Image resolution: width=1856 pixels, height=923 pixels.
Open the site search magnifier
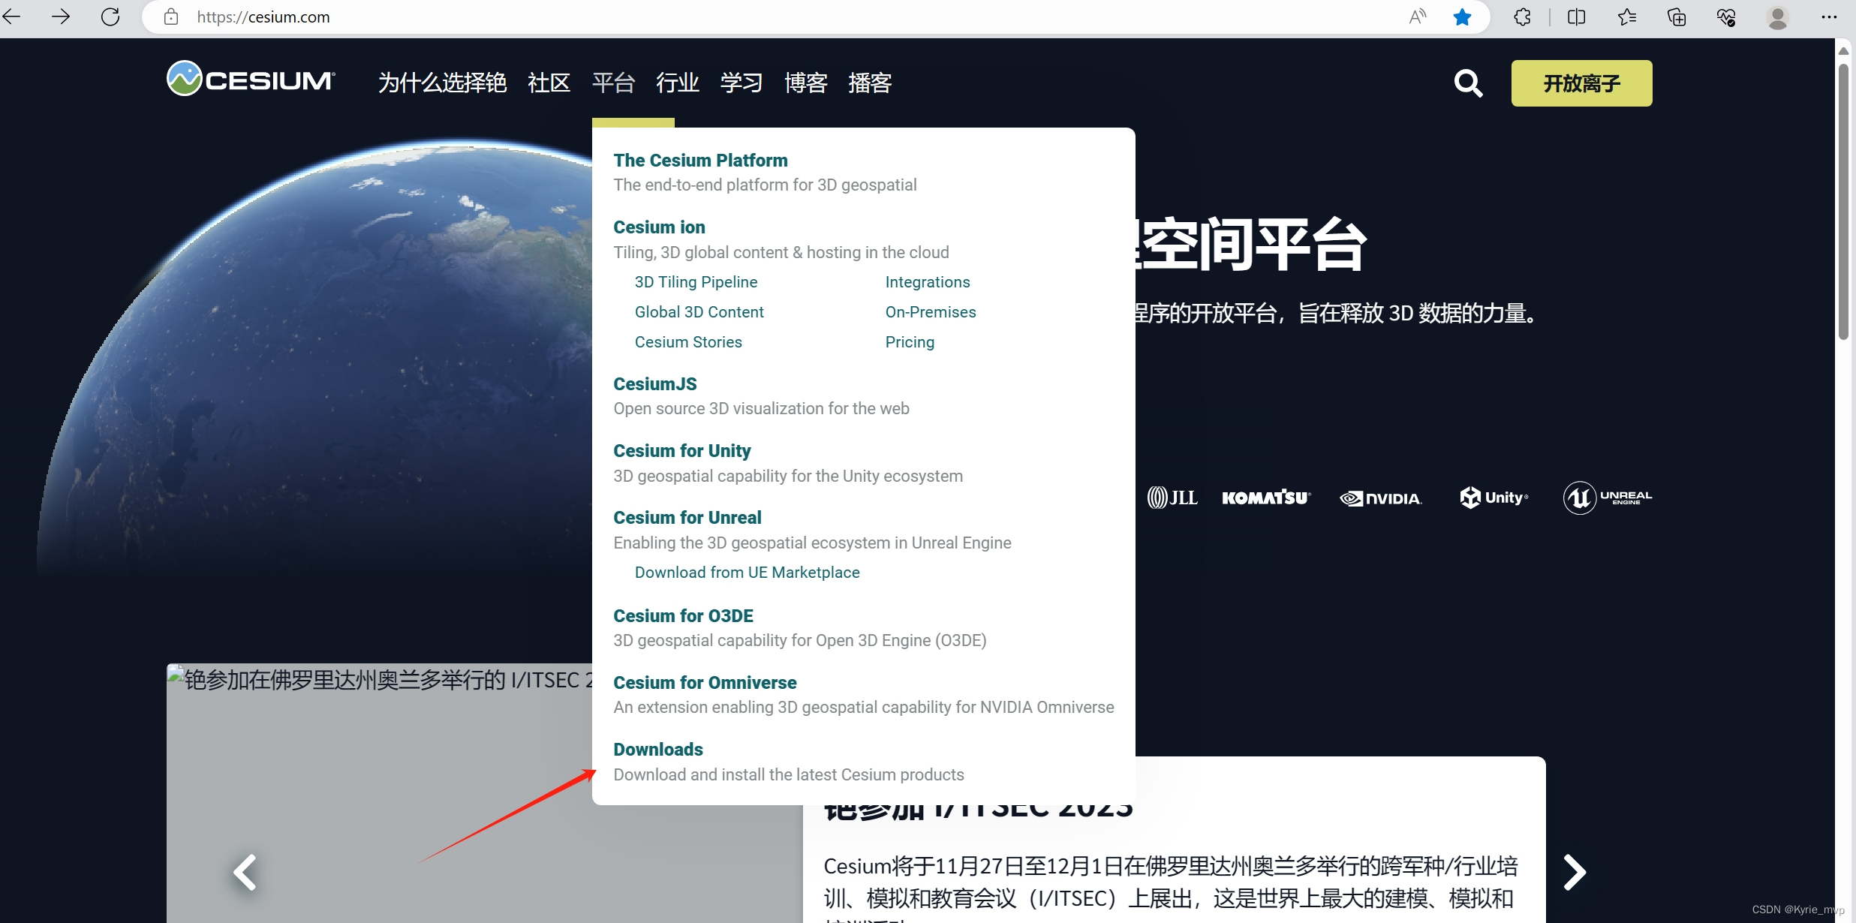pos(1467,83)
